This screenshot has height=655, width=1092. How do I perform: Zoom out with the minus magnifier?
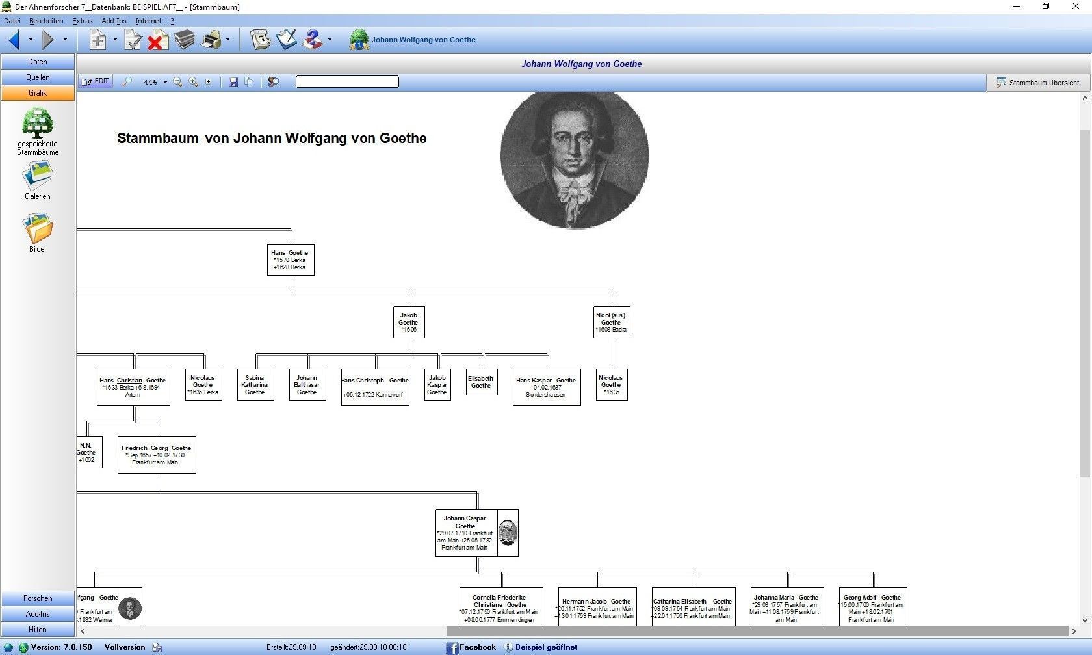177,82
